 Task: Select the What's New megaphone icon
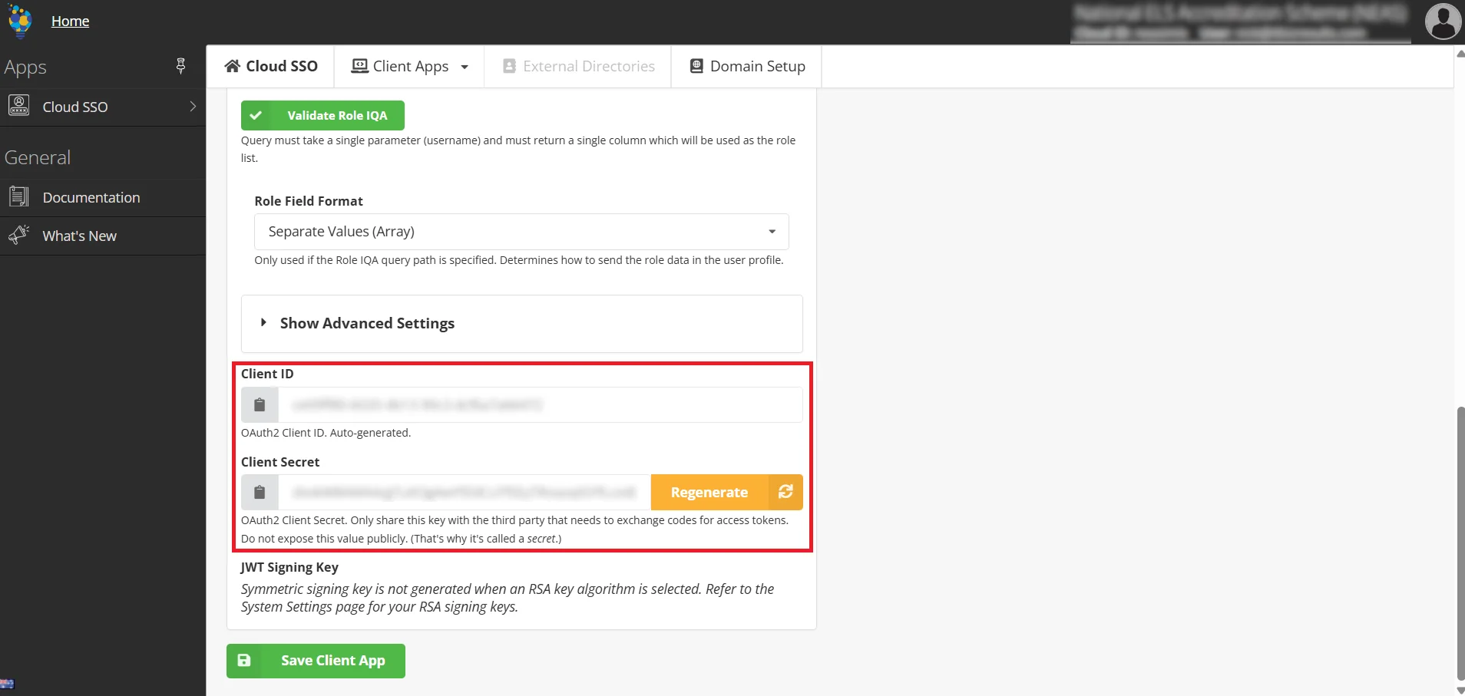coord(18,235)
